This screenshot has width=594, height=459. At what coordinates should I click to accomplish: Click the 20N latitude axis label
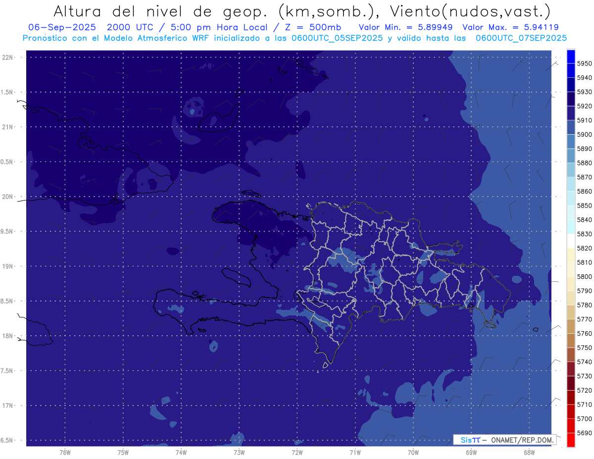[7, 197]
